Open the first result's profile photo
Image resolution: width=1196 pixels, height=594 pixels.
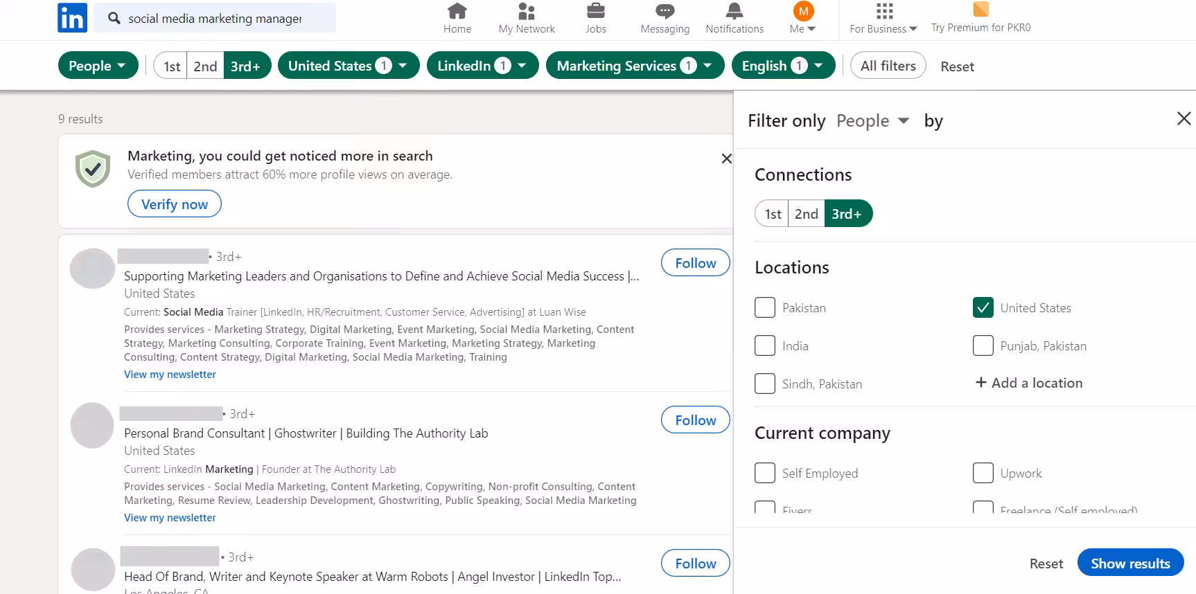coord(92,269)
